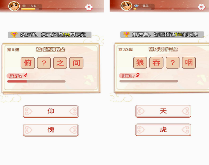The image size is (209, 165).
Task: Choose answer 天
Action: click(x=163, y=111)
